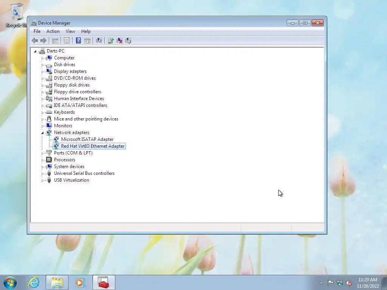Open the File menu
Viewport: 387px width, 290px height.
point(37,31)
